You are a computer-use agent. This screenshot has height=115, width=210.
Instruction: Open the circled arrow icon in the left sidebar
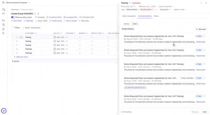click(3, 29)
